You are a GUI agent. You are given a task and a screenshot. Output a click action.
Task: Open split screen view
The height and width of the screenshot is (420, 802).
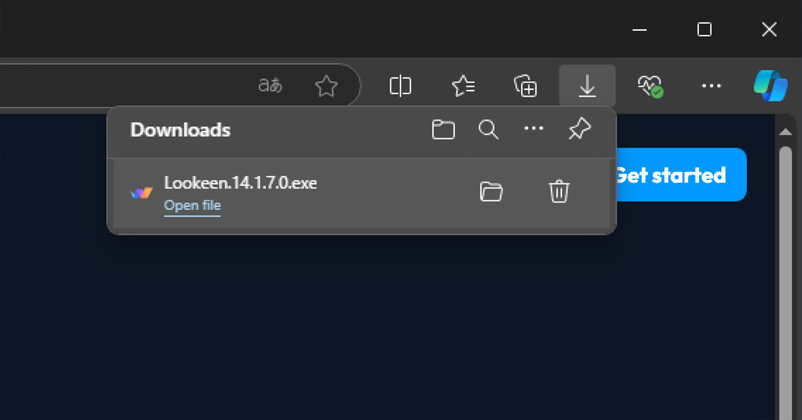tap(400, 86)
